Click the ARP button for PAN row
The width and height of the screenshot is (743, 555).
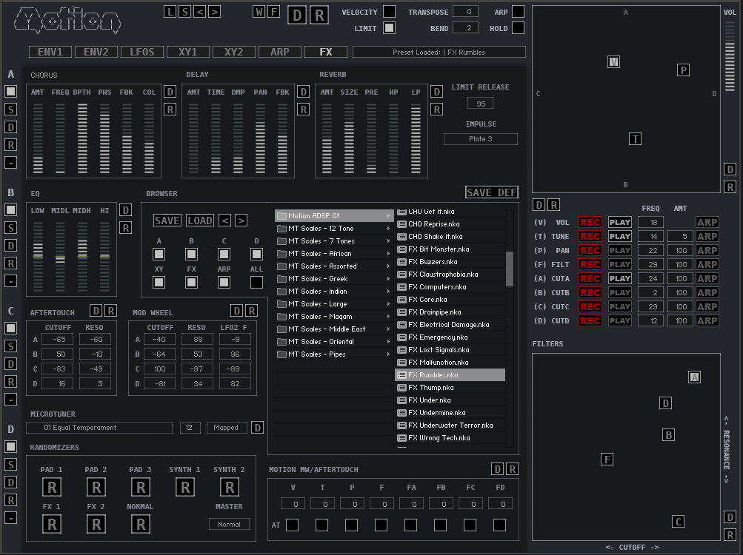(x=707, y=251)
